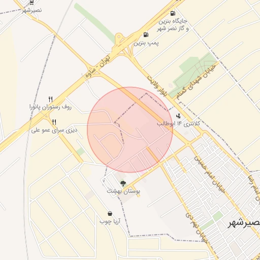This screenshot has width=260, height=260.
Task: Click the police station icon for کلانتری ۱۴
Action: coord(178,116)
